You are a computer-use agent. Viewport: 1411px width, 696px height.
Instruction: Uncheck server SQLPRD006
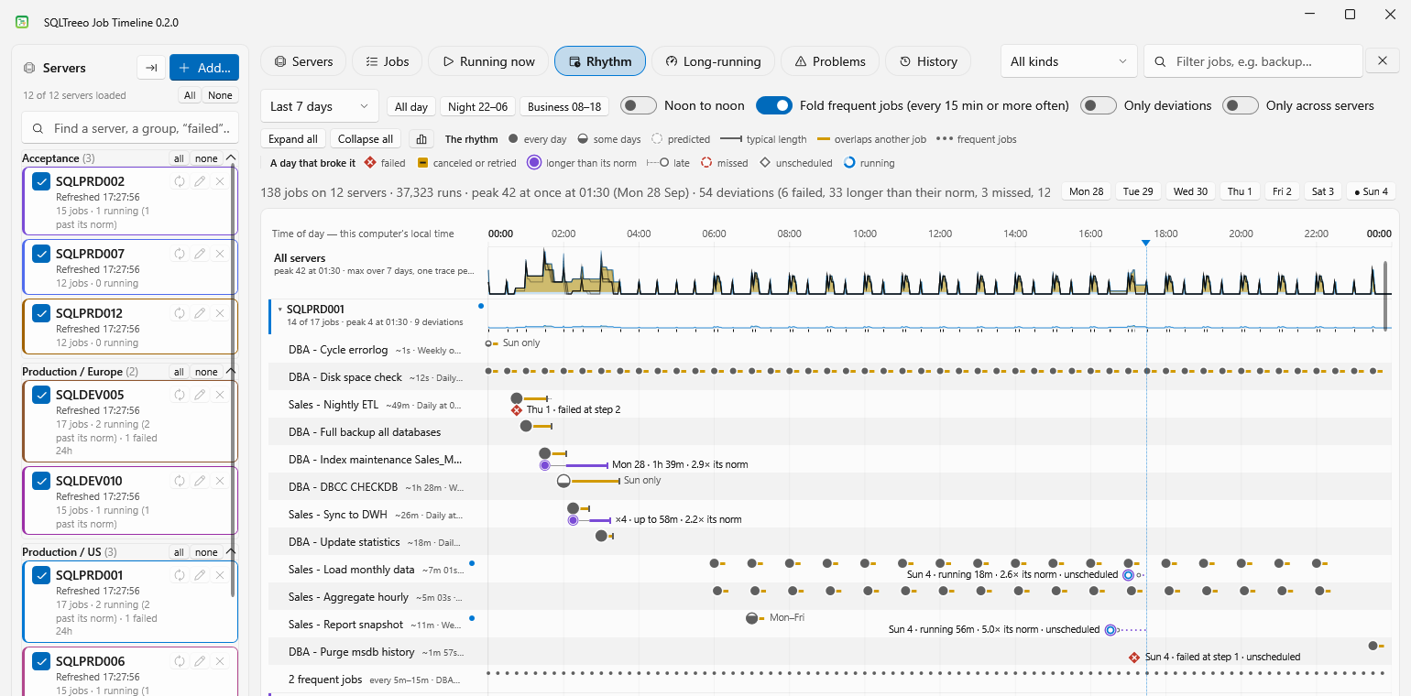41,661
